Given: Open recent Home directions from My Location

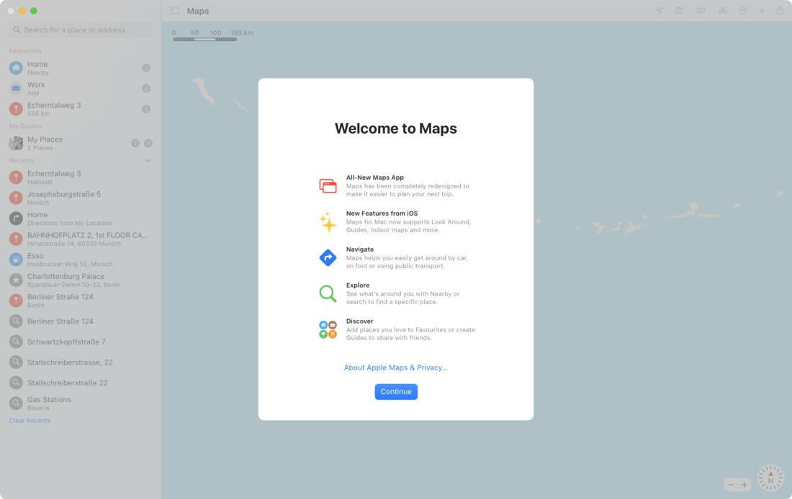Looking at the screenshot, I should click(81, 219).
